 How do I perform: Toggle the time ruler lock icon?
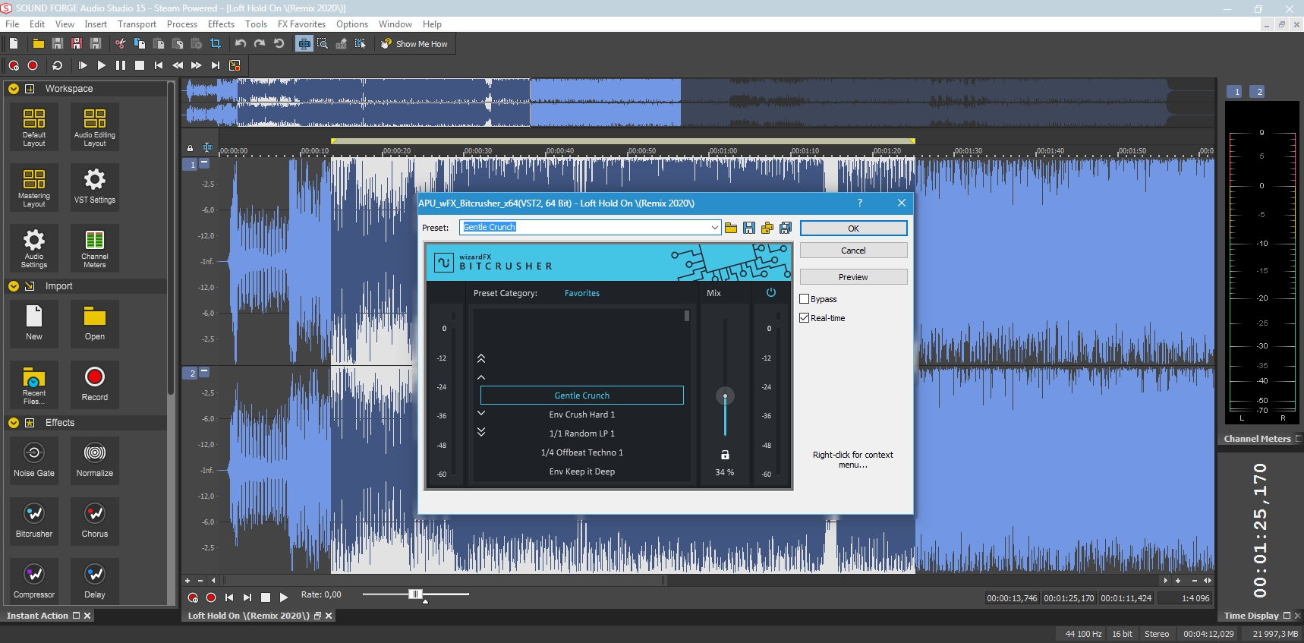tap(190, 148)
